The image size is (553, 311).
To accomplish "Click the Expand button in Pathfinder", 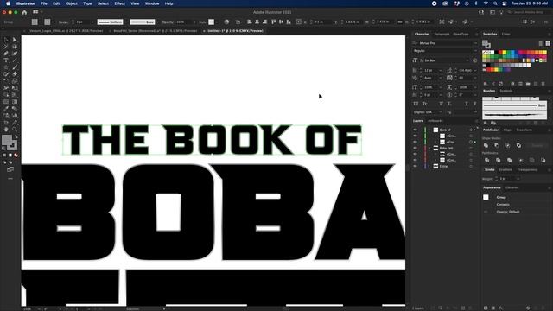I will click(x=537, y=145).
